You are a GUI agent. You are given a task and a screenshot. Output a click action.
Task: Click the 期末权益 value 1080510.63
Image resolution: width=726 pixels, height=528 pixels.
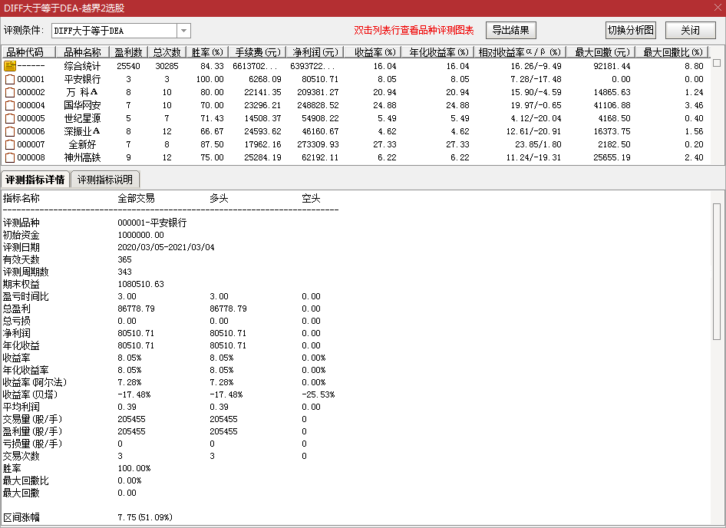(140, 284)
